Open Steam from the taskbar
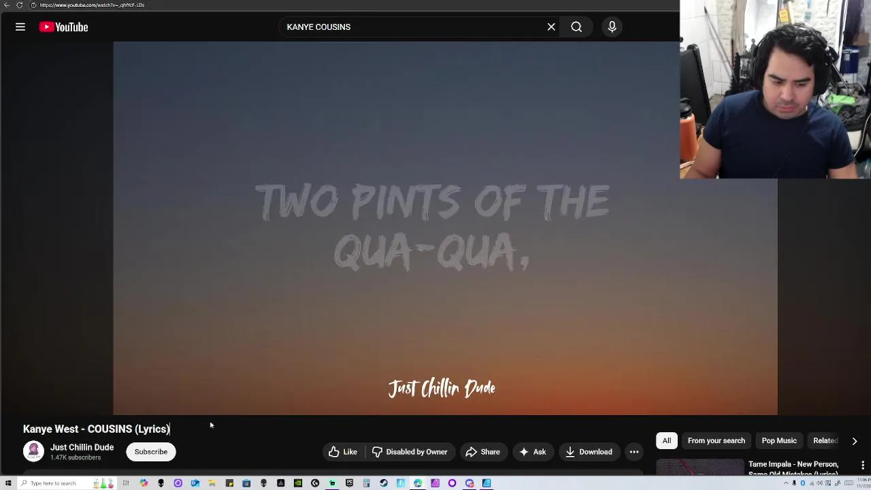Viewport: 871px width, 490px height. tap(383, 483)
